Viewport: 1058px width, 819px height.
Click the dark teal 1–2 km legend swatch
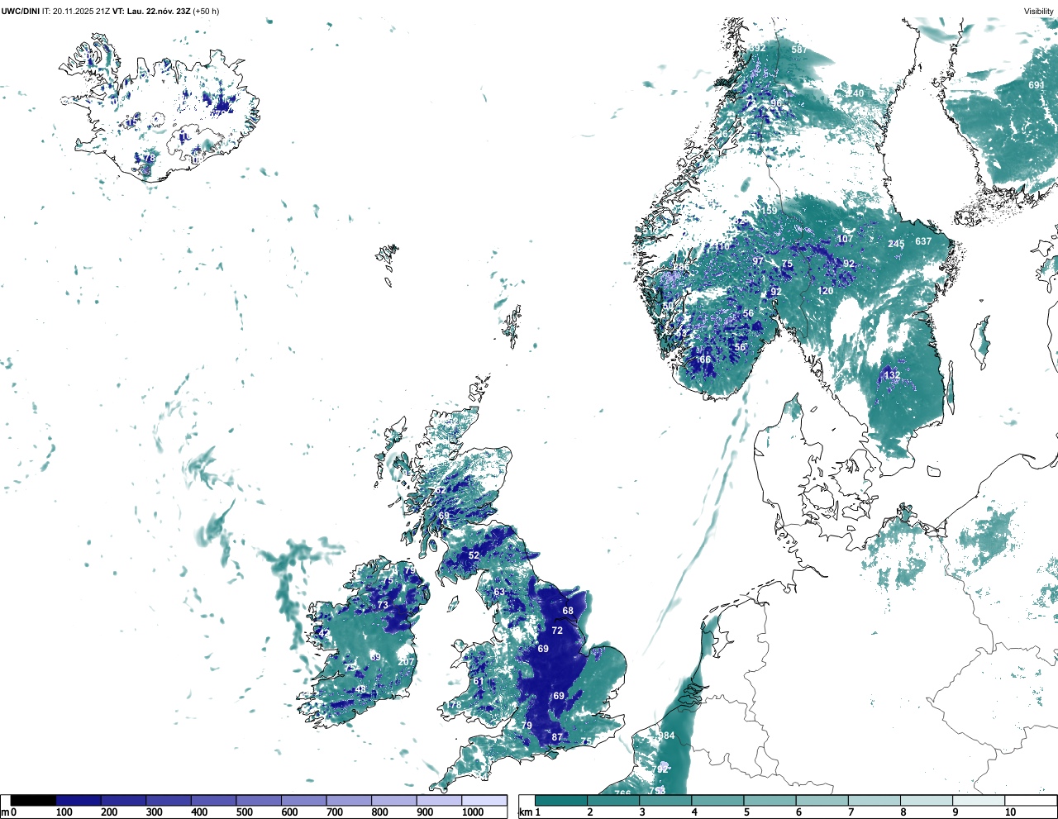point(561,801)
